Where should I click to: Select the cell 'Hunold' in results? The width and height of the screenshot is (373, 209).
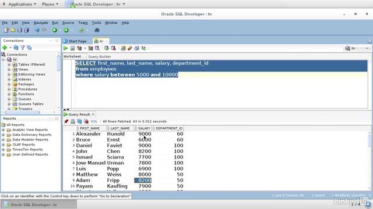[115, 134]
